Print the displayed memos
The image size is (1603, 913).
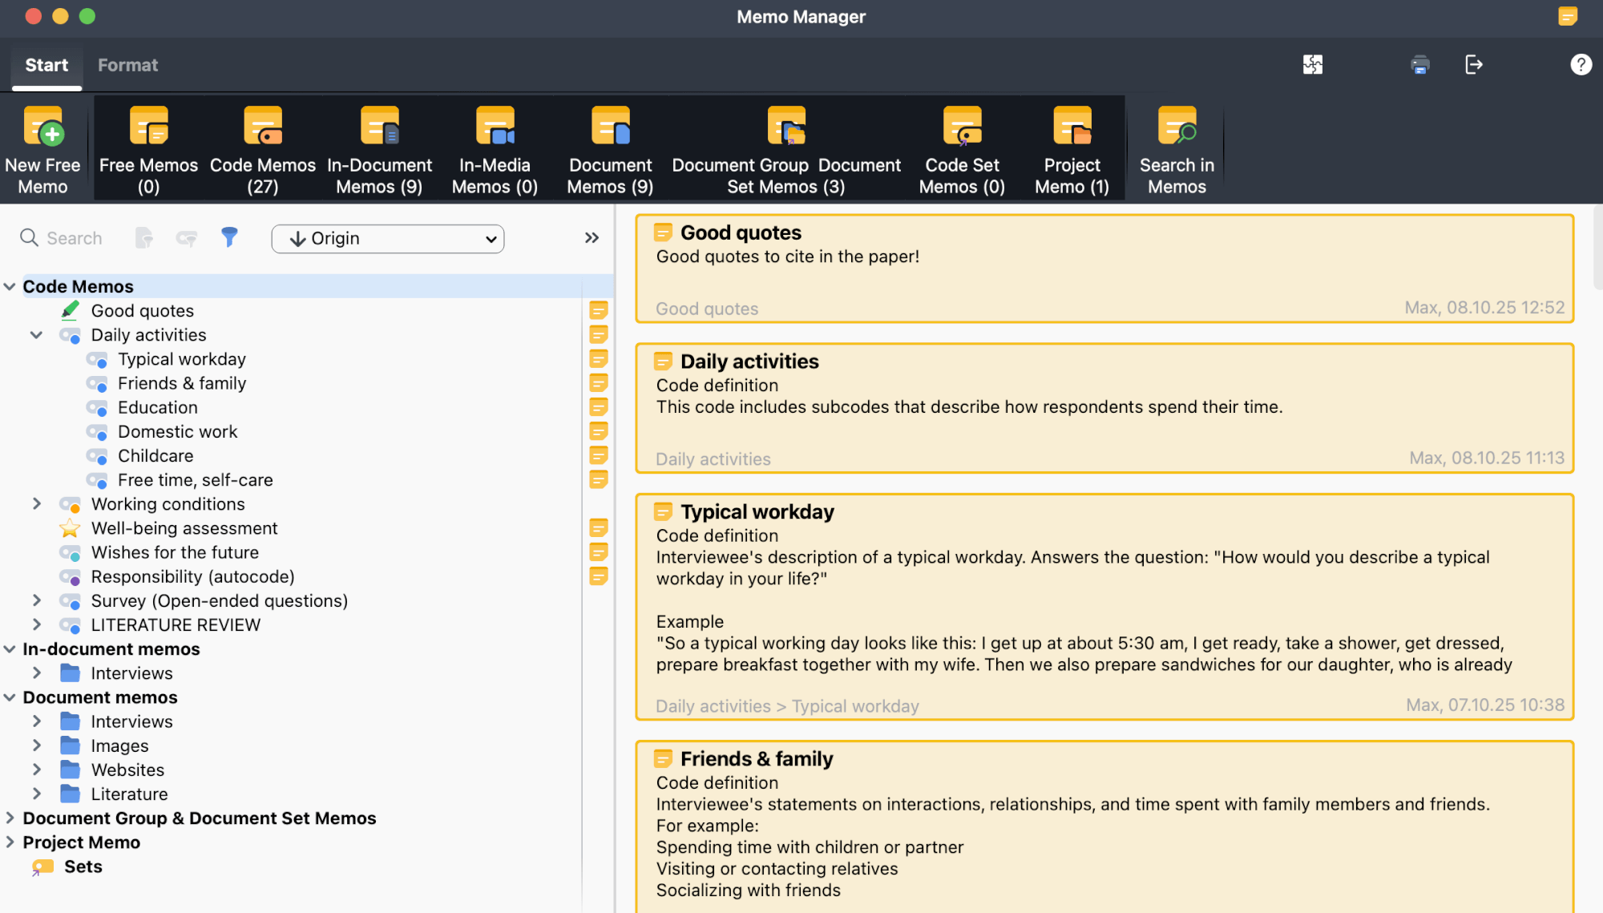1419,65
